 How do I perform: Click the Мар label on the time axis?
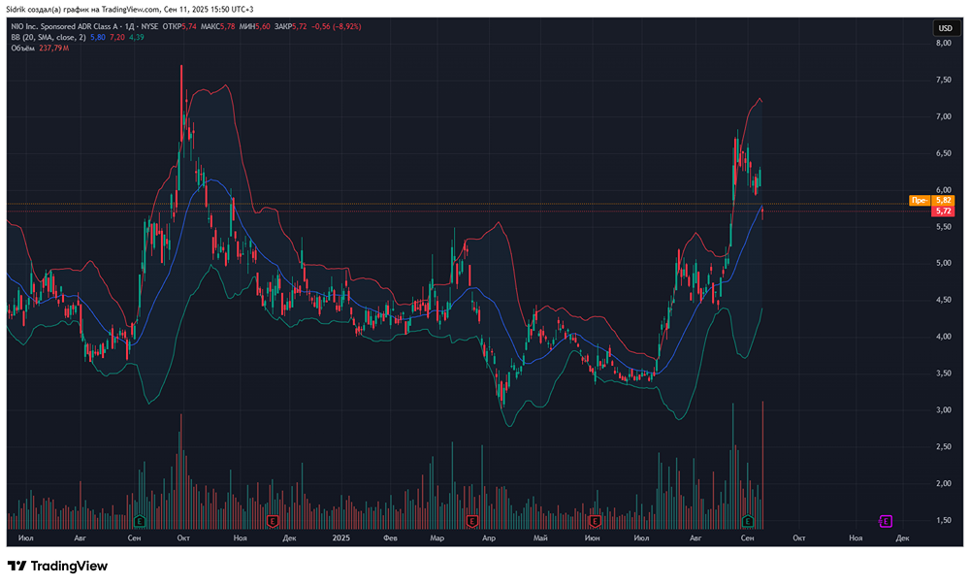(436, 538)
